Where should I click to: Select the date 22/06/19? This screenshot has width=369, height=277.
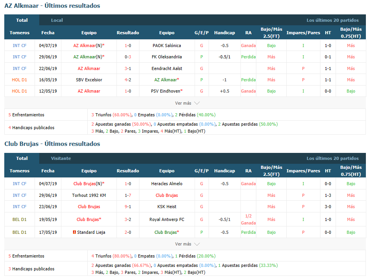coord(48,68)
